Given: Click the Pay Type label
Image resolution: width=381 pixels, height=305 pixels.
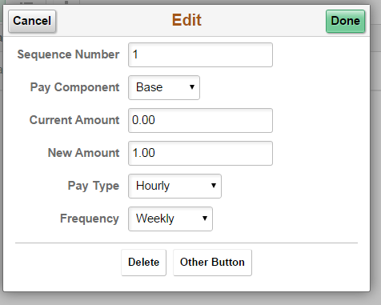Looking at the screenshot, I should tap(94, 186).
